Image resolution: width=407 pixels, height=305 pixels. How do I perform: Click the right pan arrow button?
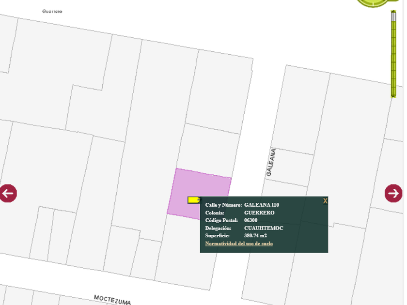click(x=393, y=193)
